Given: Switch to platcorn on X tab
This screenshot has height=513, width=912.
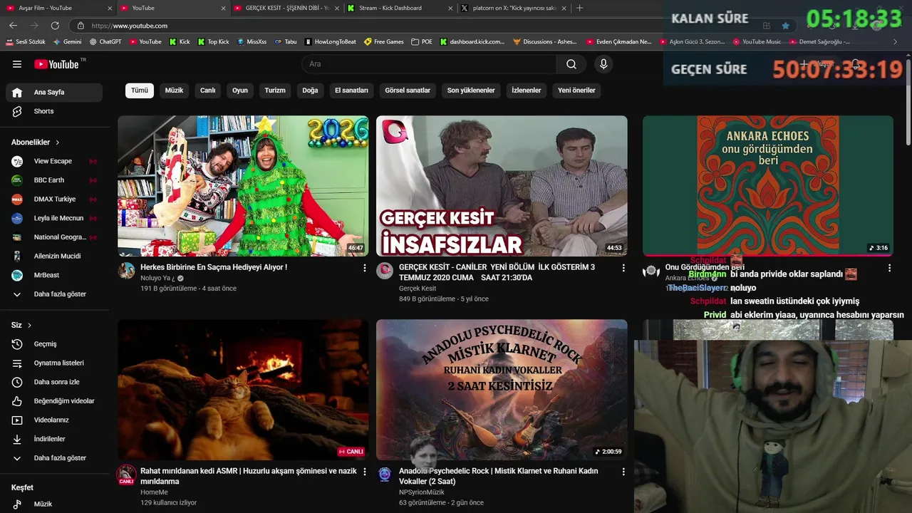Looking at the screenshot, I should point(513,8).
